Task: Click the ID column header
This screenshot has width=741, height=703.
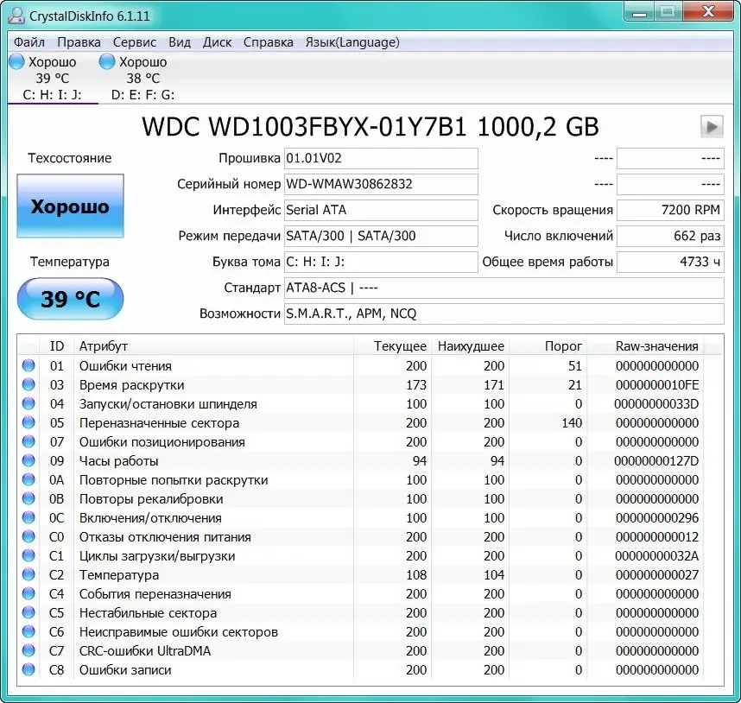Action: [x=57, y=345]
